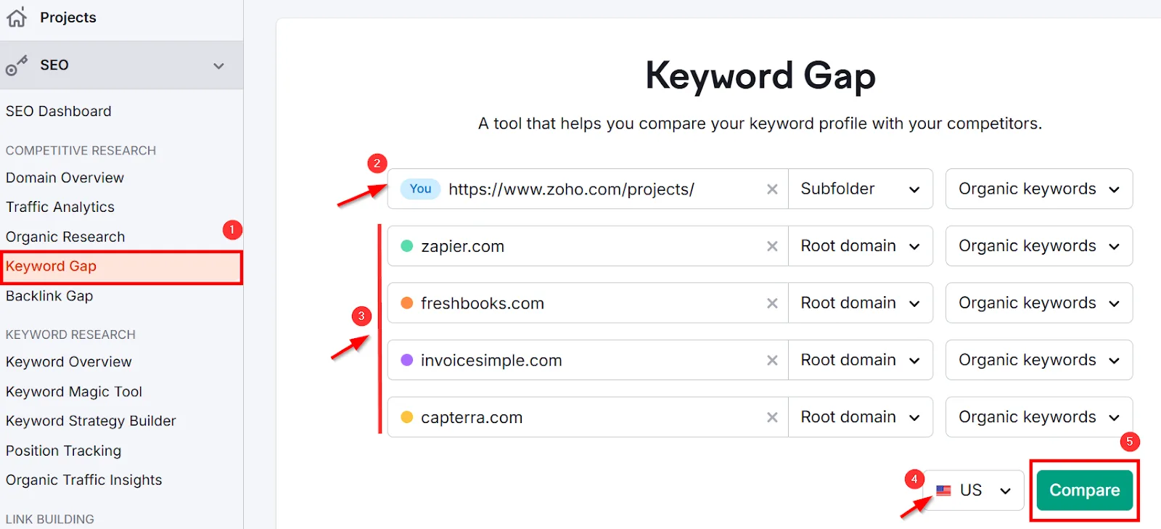This screenshot has height=529, width=1161.
Task: Open Organic Traffic Insights
Action: click(x=83, y=480)
